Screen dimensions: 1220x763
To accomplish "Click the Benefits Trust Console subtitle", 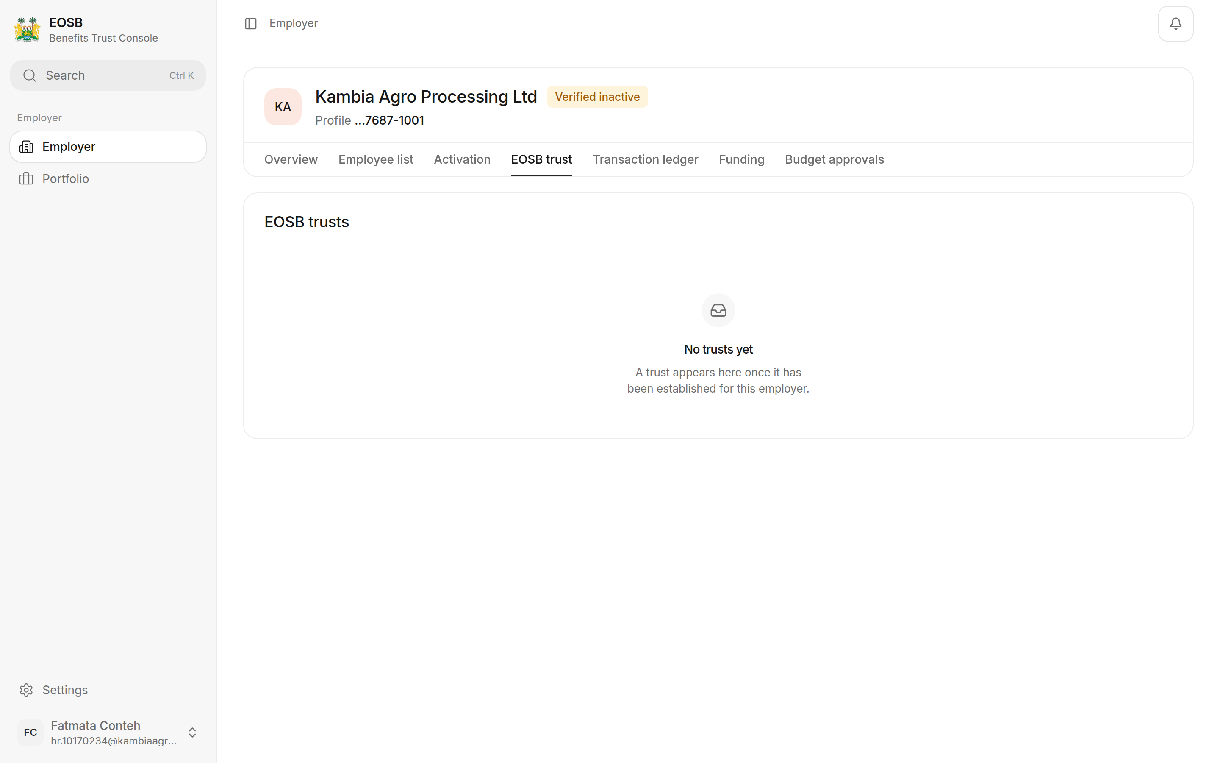I will (x=103, y=38).
